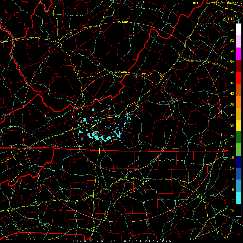Click the dark red 54 kft swatch
The height and width of the screenshot is (243, 243).
238,66
